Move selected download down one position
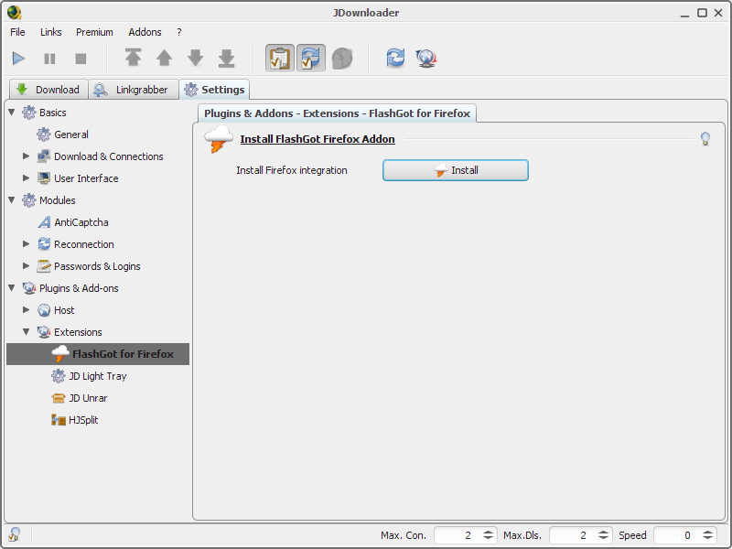 (x=195, y=58)
